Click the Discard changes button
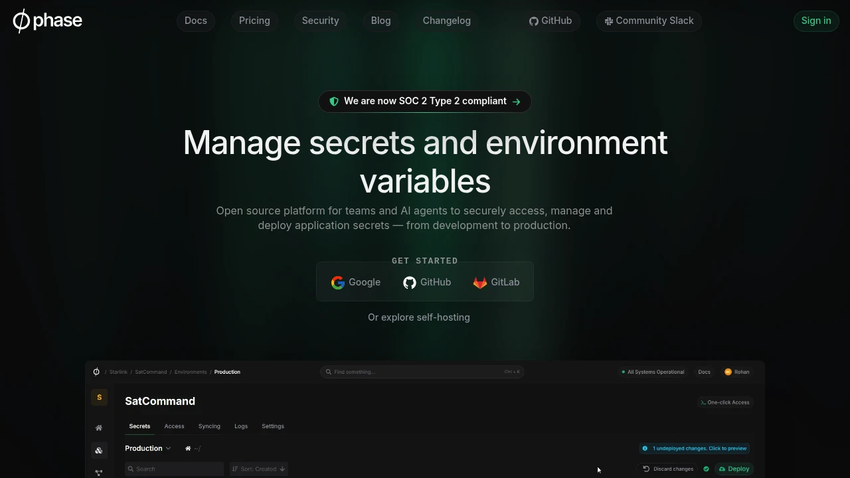Viewport: 850px width, 478px height. click(668, 469)
